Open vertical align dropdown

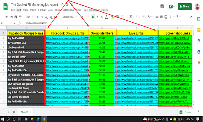pyautogui.click(x=138, y=17)
